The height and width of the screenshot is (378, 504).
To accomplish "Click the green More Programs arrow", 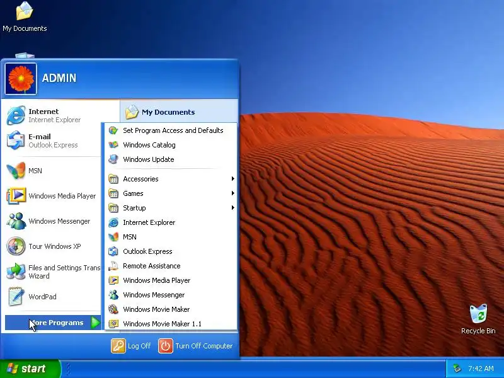I will pyautogui.click(x=95, y=323).
